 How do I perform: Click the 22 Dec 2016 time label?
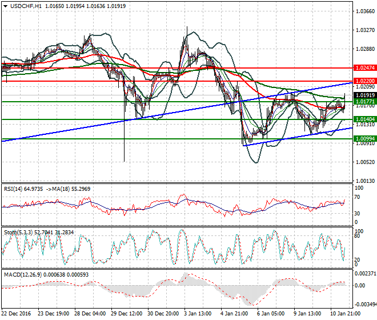[17, 314]
